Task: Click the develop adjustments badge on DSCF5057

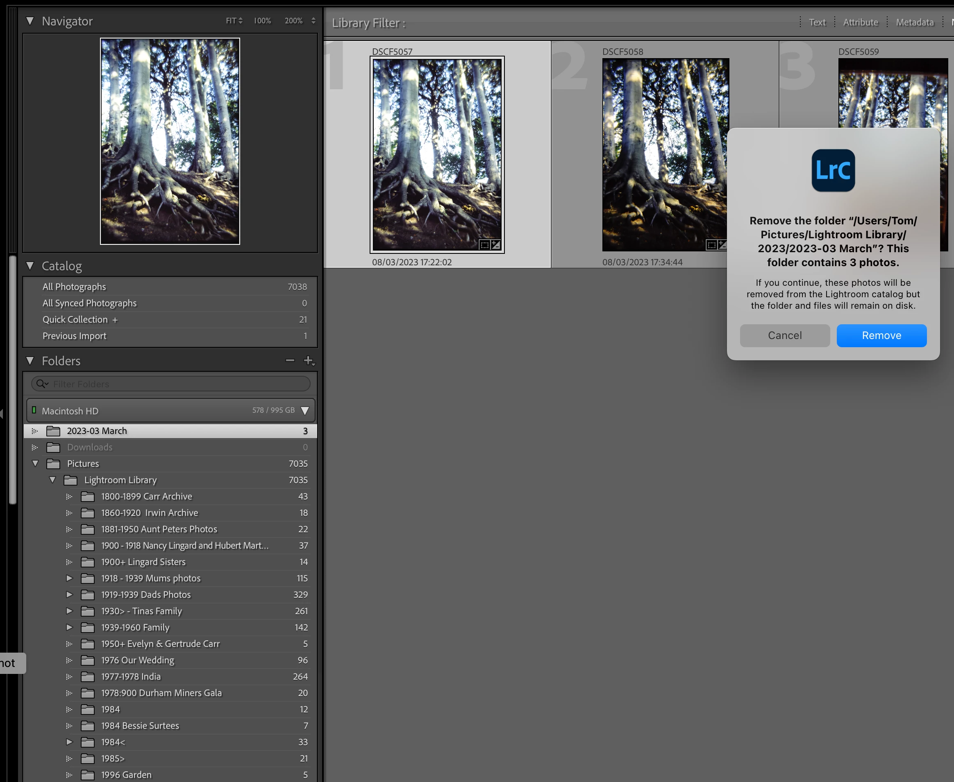Action: point(495,244)
